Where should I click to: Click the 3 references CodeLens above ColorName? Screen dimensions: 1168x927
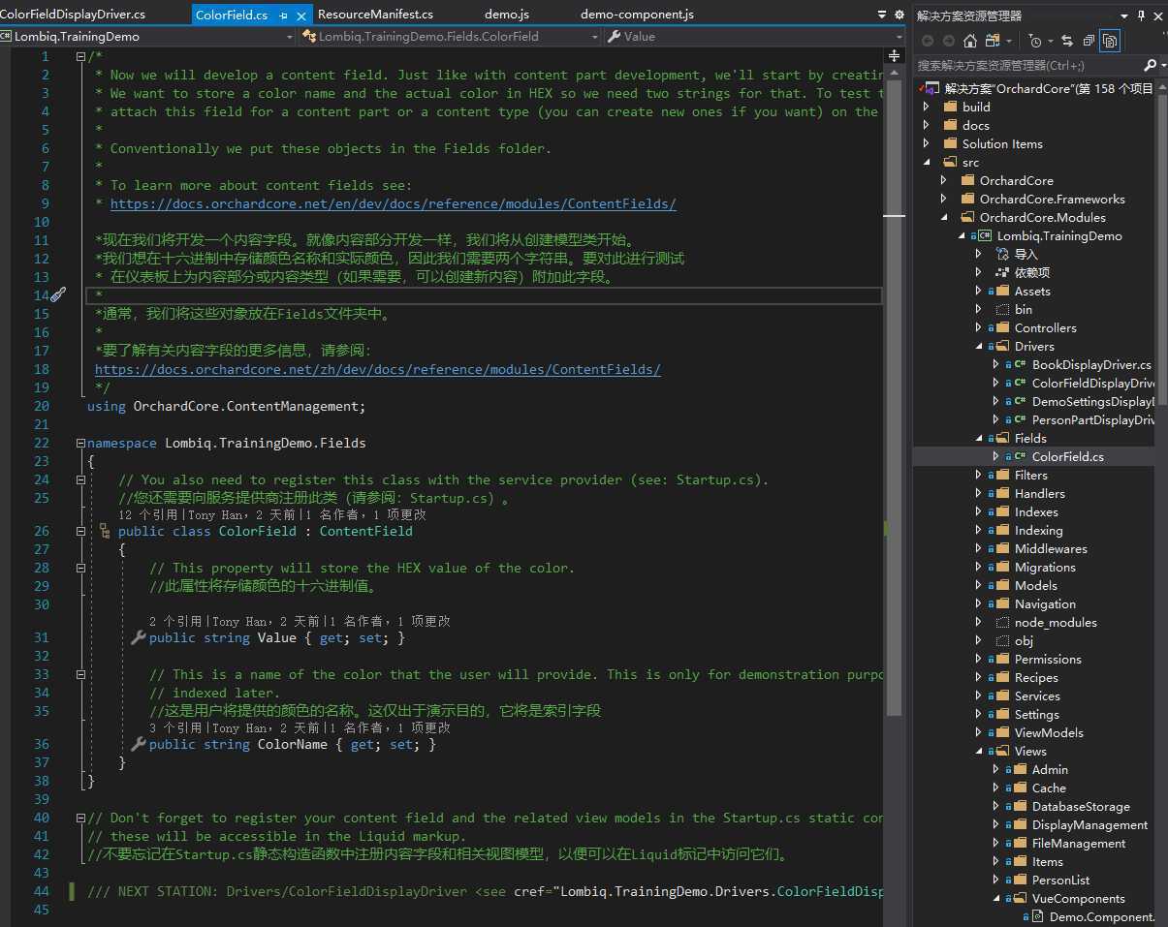(177, 727)
